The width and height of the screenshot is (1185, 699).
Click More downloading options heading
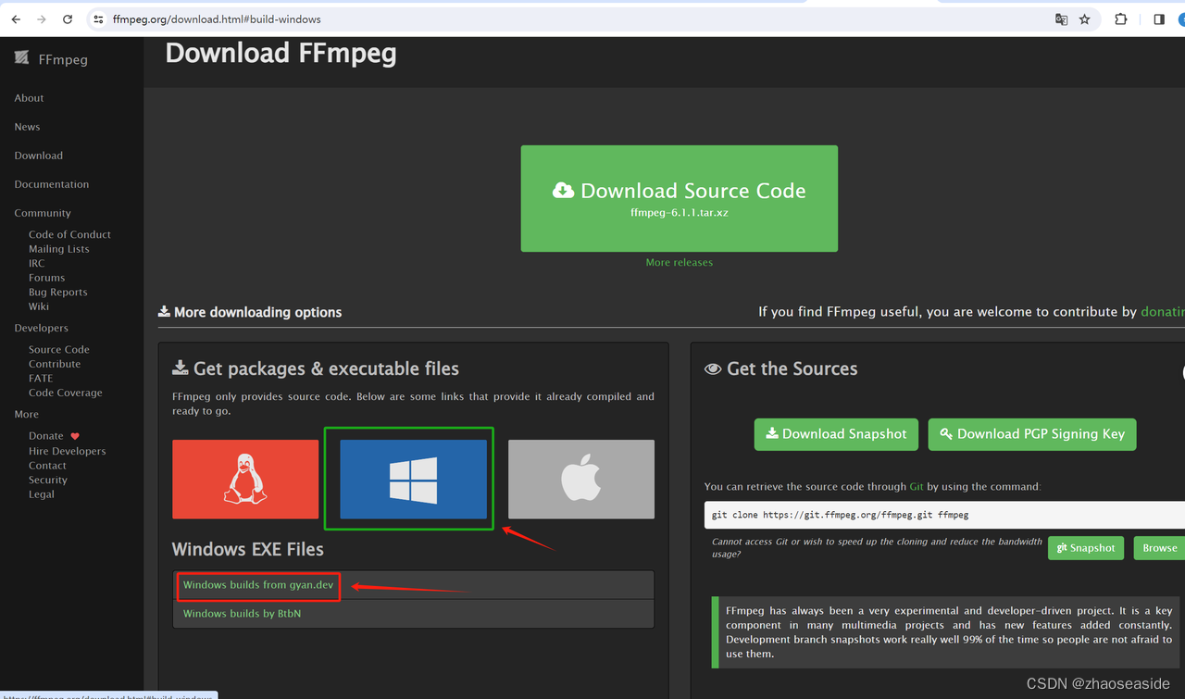point(250,312)
